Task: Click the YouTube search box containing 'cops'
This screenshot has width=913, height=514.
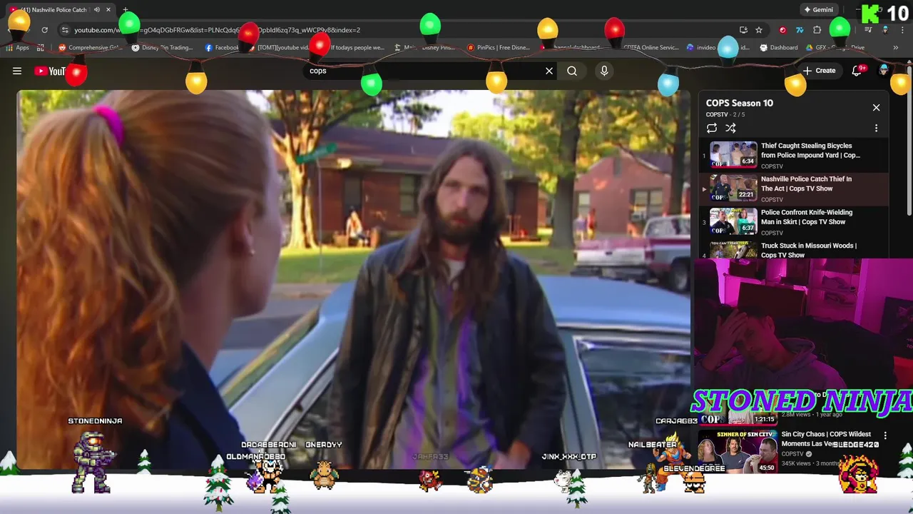Action: coord(428,71)
